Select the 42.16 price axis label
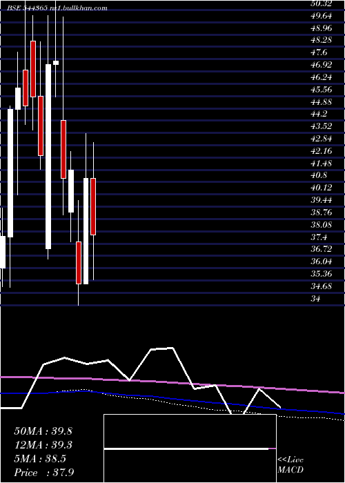The width and height of the screenshot is (345, 483). [x=322, y=151]
